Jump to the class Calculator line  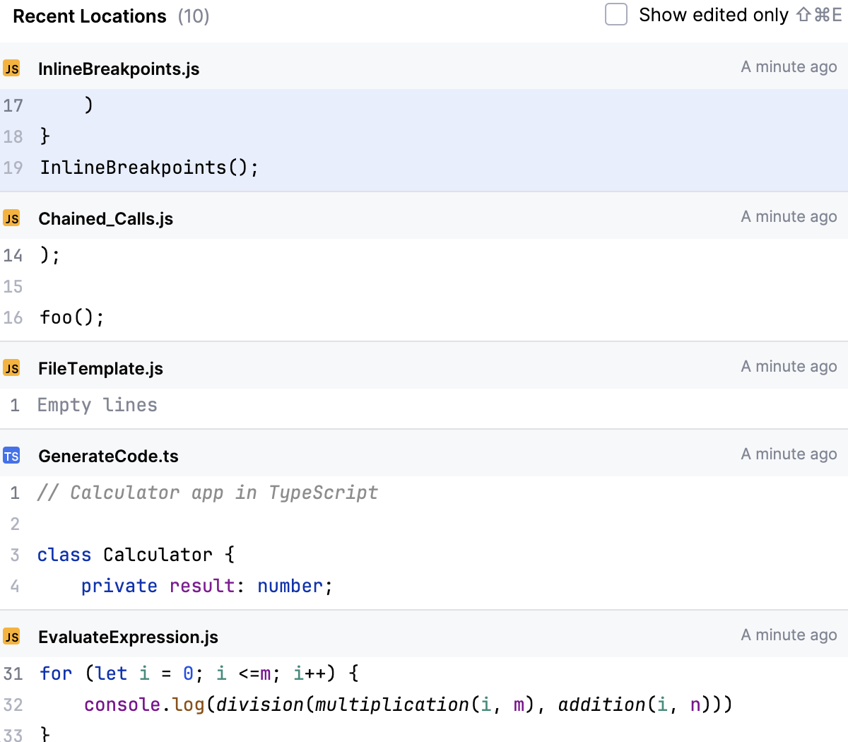[136, 555]
